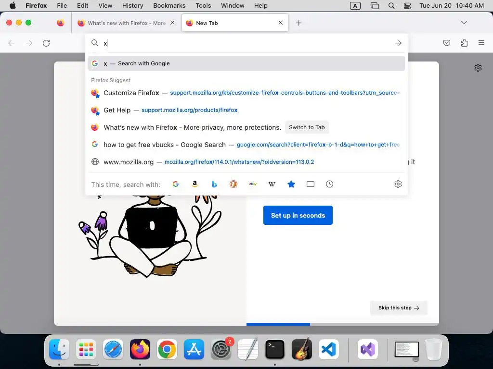Open the Extensions puzzle icon
Image resolution: width=493 pixels, height=369 pixels.
tap(464, 43)
